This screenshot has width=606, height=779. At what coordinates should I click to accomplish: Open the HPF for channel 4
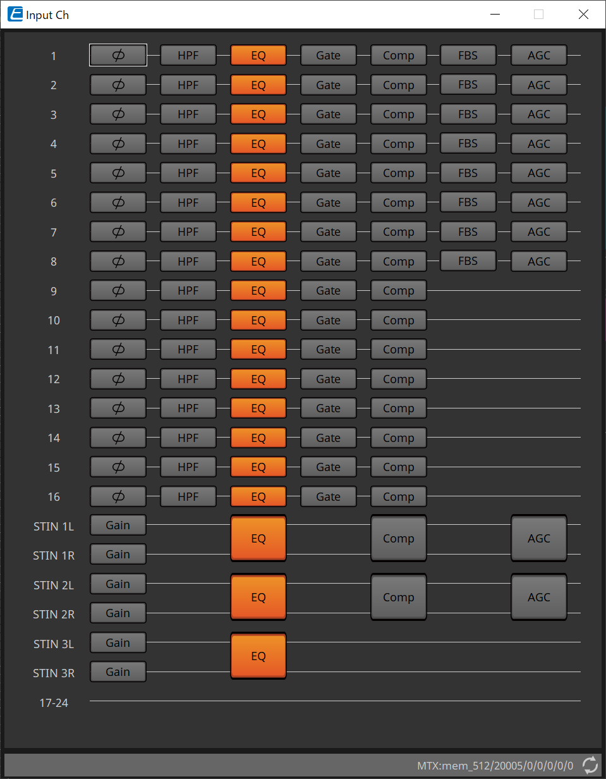pos(188,144)
